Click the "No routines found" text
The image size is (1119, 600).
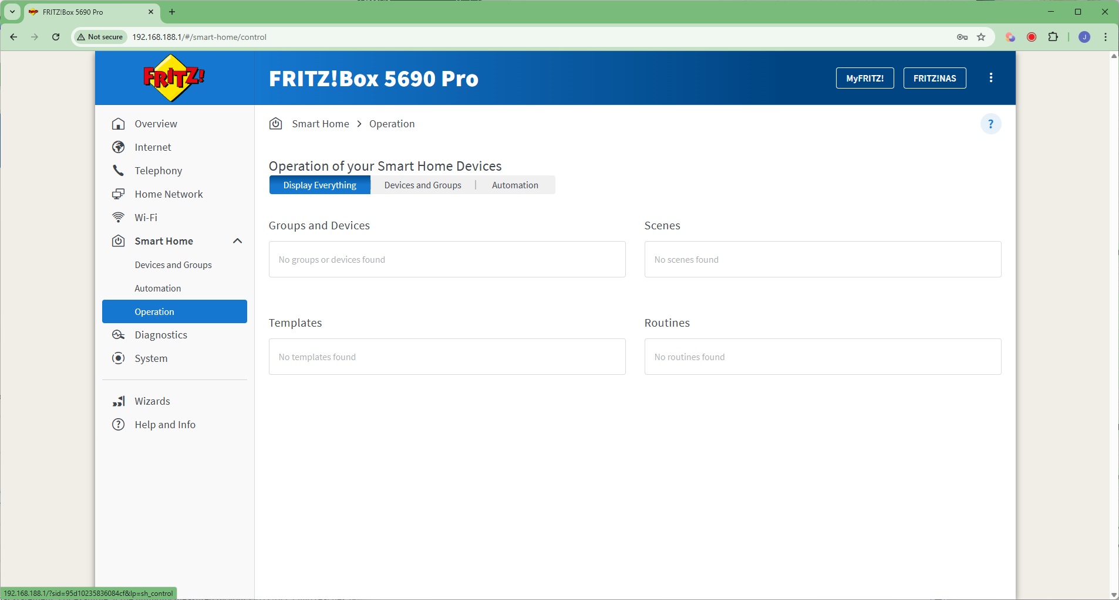689,357
